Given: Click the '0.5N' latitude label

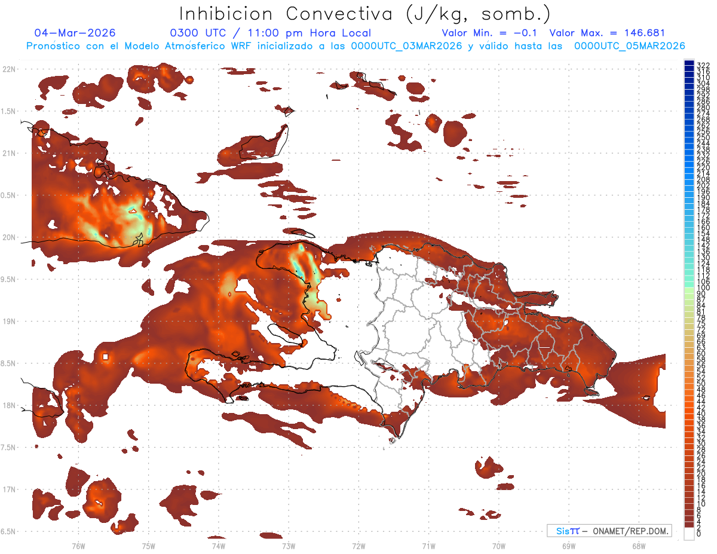Looking at the screenshot, I should (9, 195).
